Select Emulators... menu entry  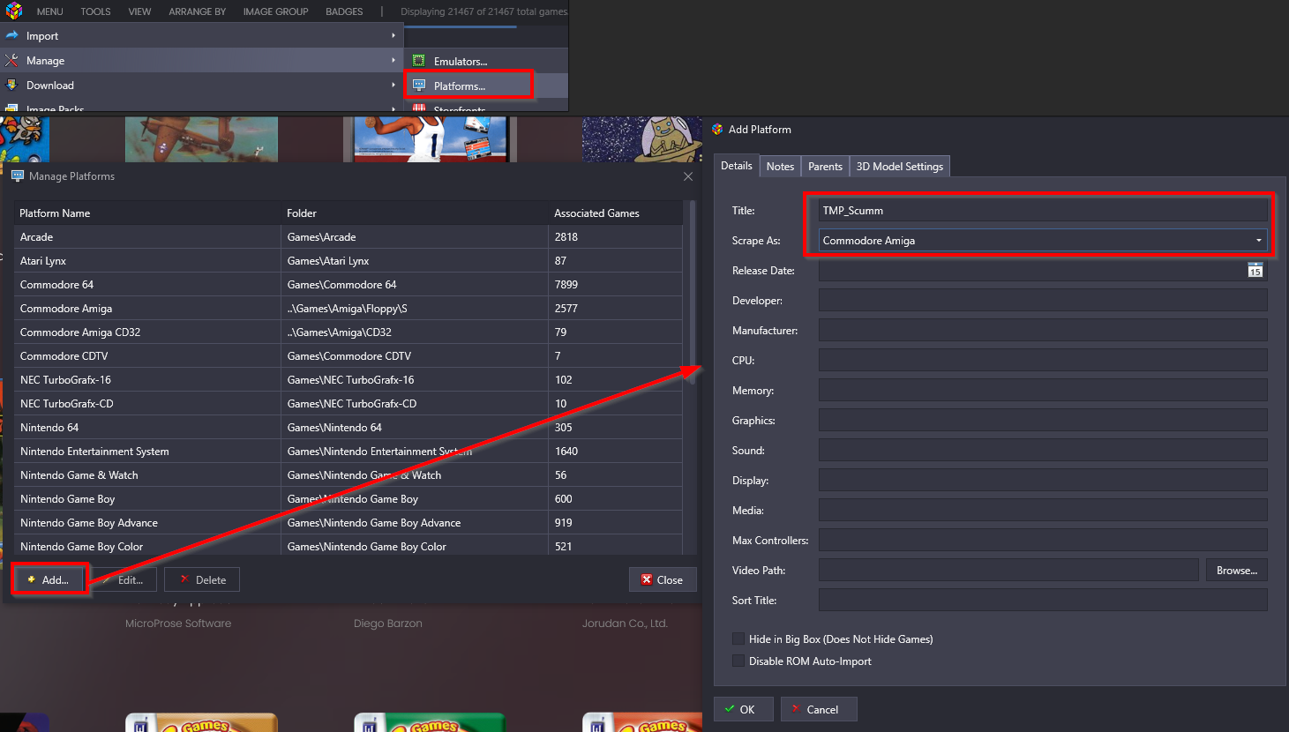(485, 61)
